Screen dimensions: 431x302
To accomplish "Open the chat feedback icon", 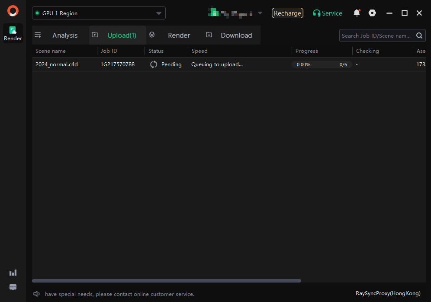I will tap(13, 287).
